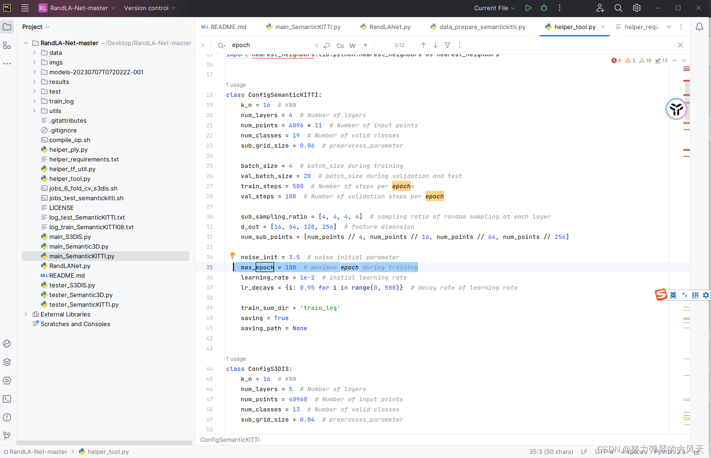Switch to the RandLANet.py editor tab
Viewport: 711px width, 458px height.
click(386, 27)
